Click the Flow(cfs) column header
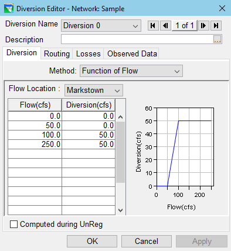This screenshot has height=251, width=231. [35, 105]
